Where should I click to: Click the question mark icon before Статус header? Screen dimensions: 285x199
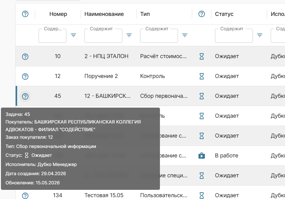[x=202, y=14]
